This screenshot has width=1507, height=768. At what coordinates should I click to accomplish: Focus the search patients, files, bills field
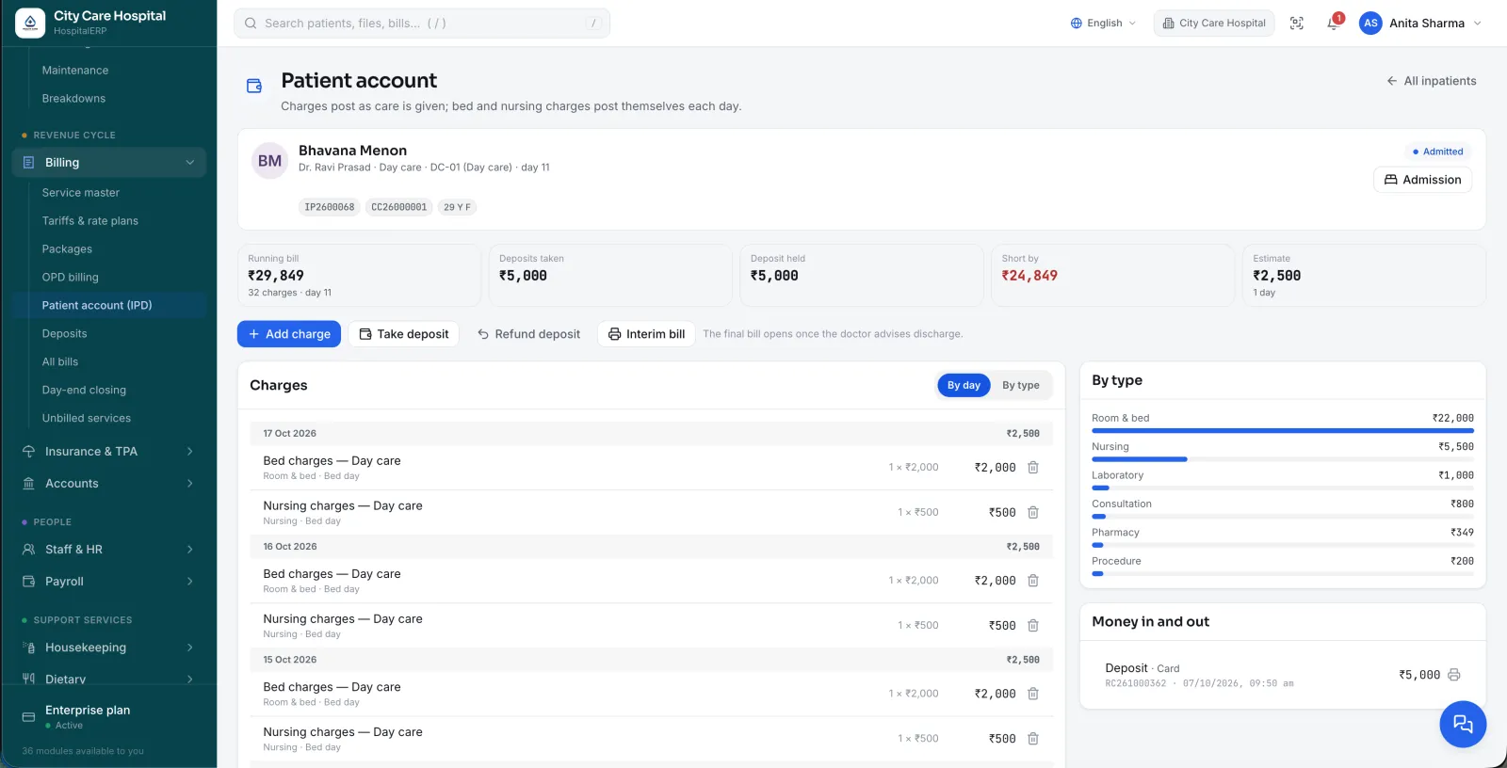point(422,24)
